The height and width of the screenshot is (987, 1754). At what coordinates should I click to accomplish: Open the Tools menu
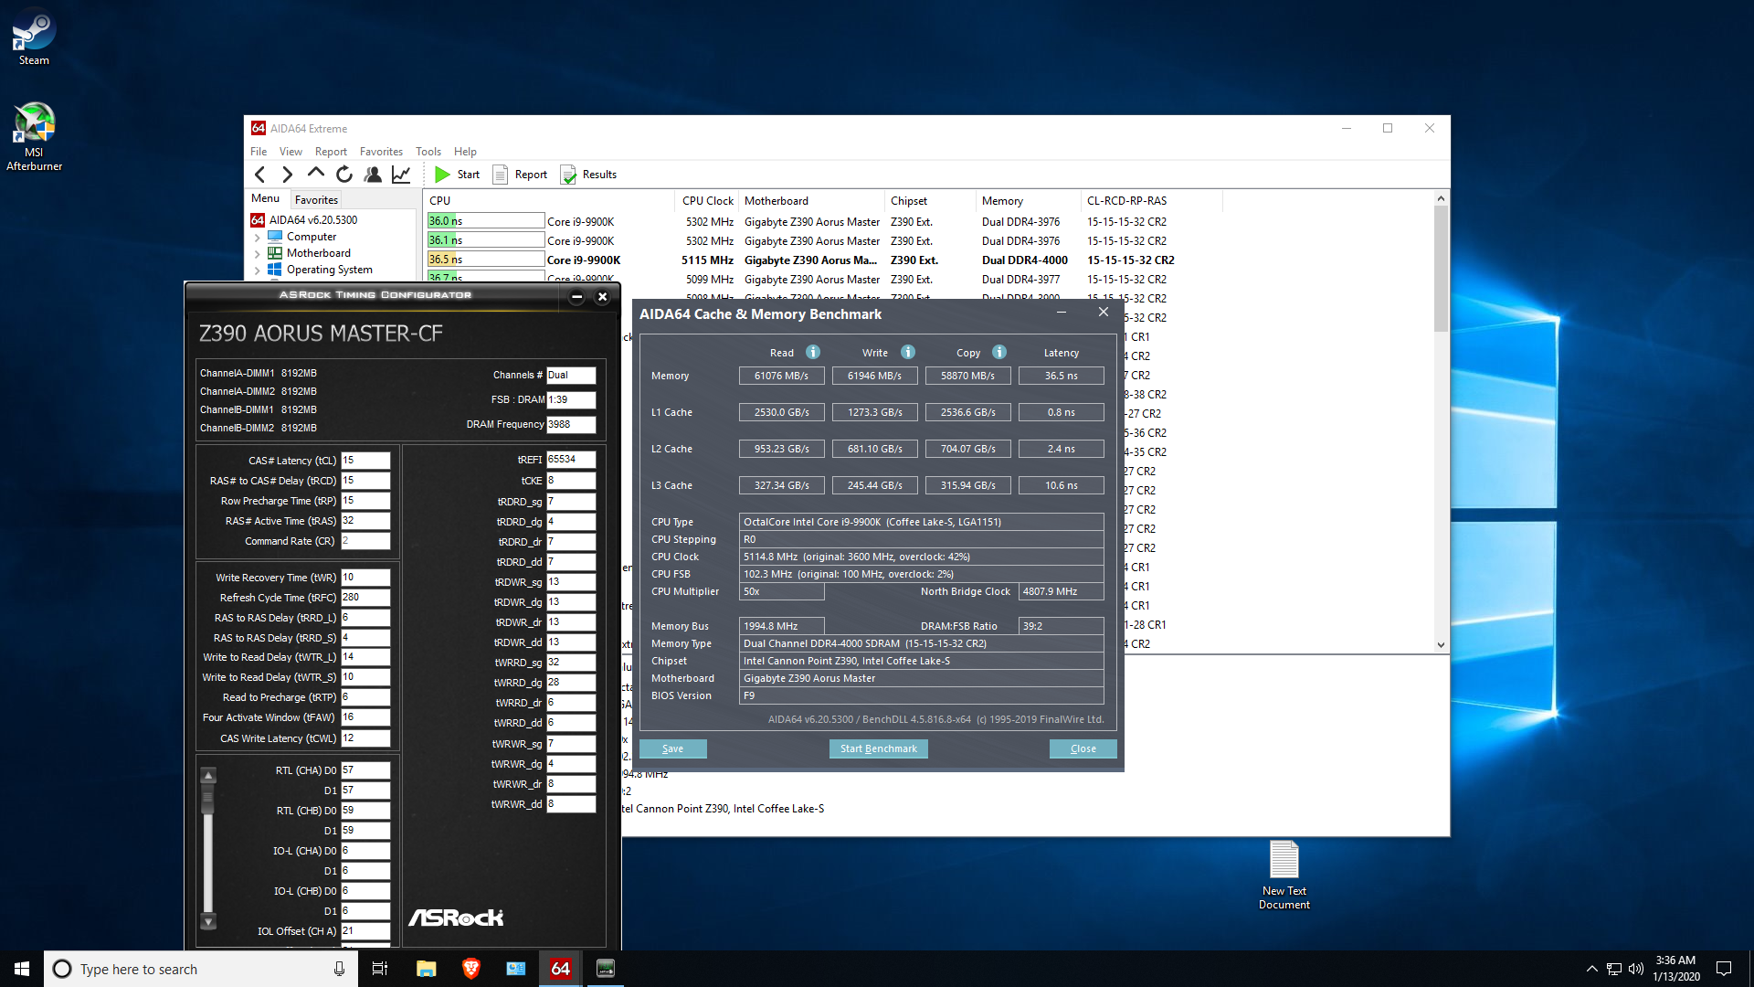[x=428, y=152]
